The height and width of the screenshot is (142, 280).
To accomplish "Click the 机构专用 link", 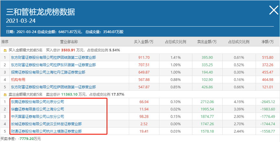I will [18, 80].
